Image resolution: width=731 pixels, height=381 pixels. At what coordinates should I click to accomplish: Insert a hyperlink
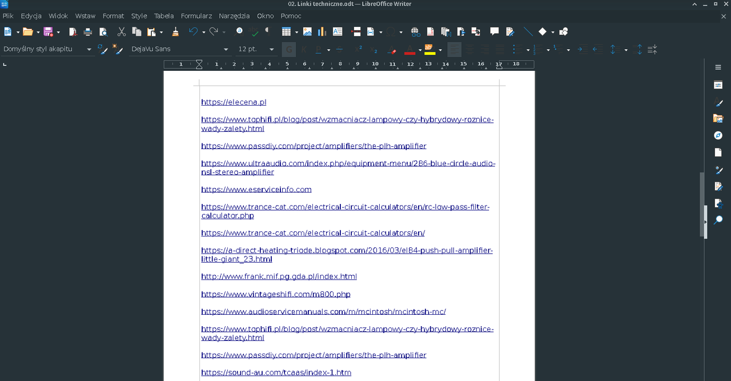coord(415,31)
